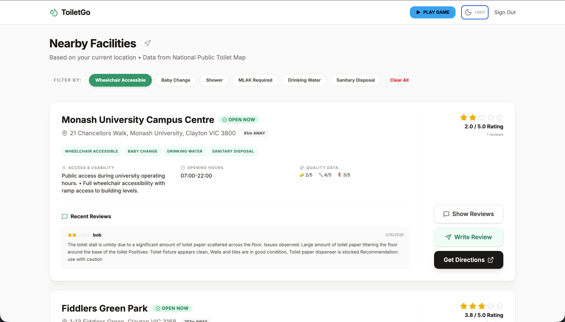Click Clear All filters link

399,80
